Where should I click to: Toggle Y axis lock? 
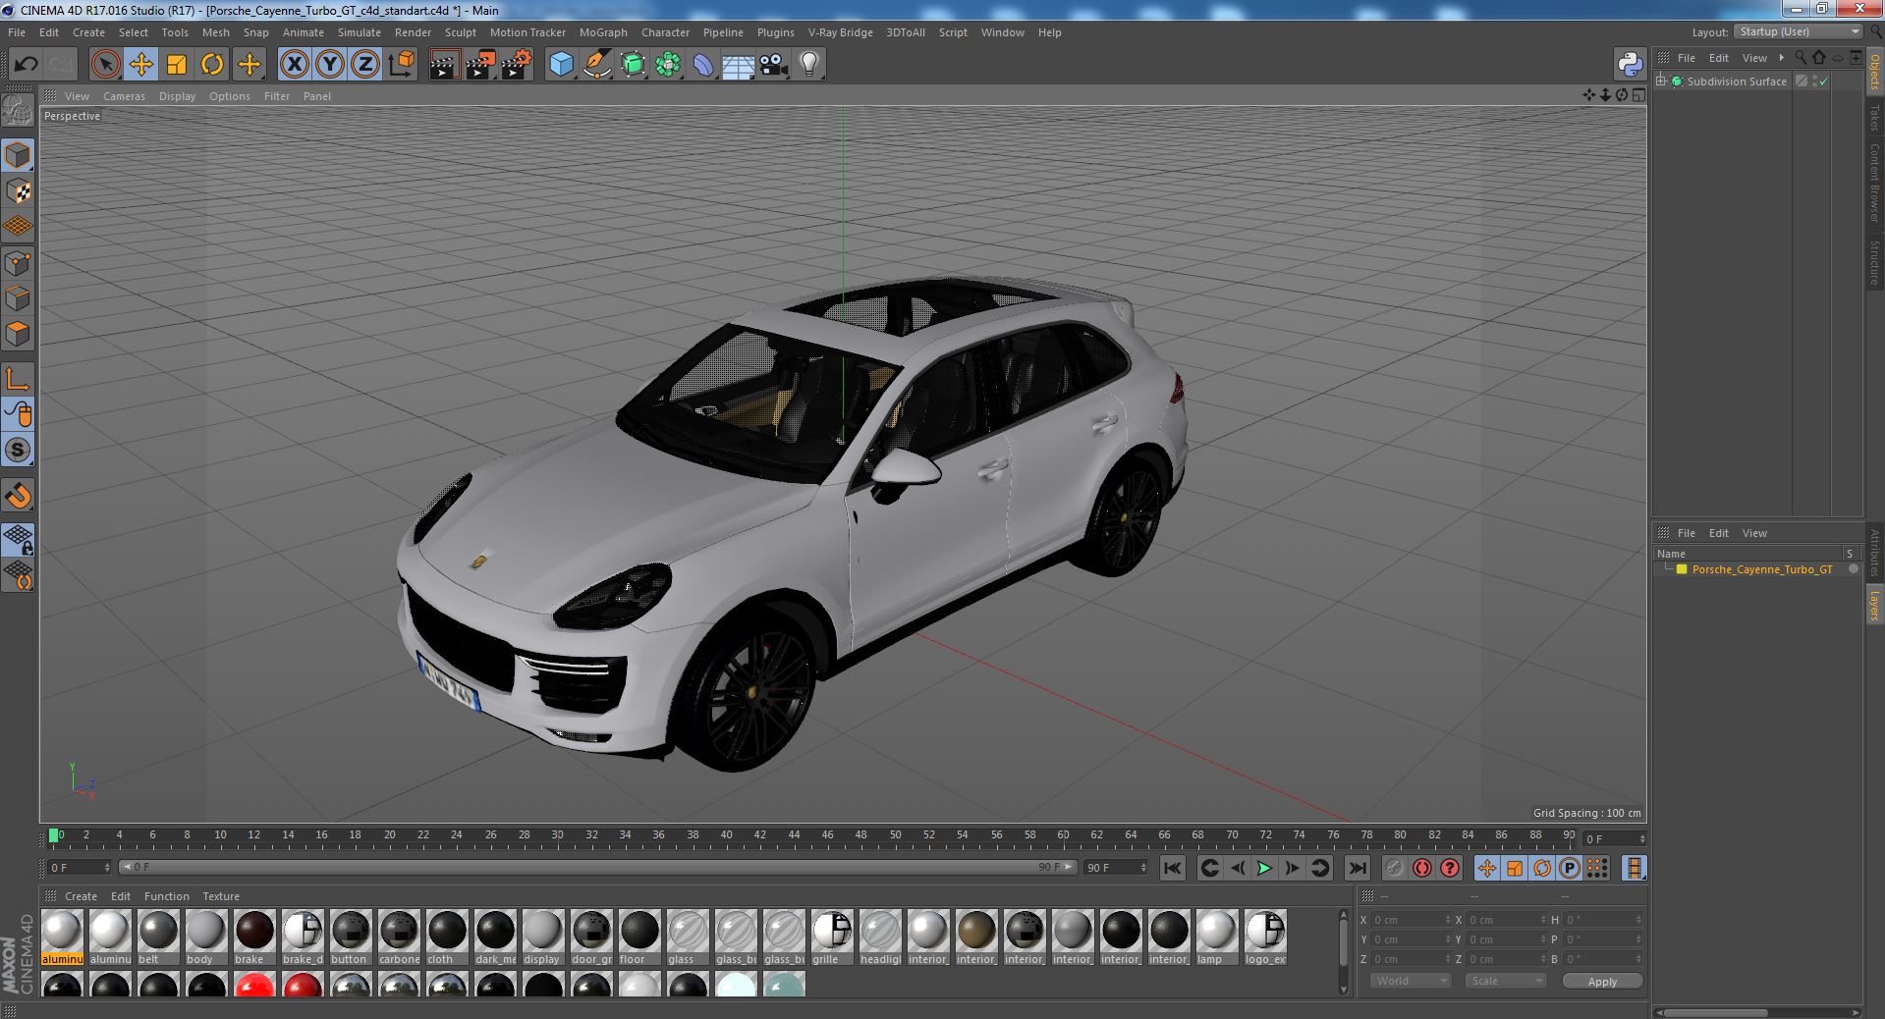(x=330, y=65)
